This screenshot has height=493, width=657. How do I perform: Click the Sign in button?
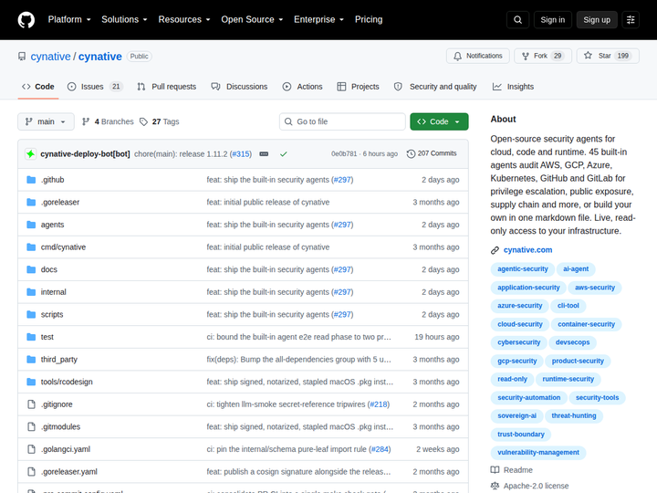click(553, 20)
